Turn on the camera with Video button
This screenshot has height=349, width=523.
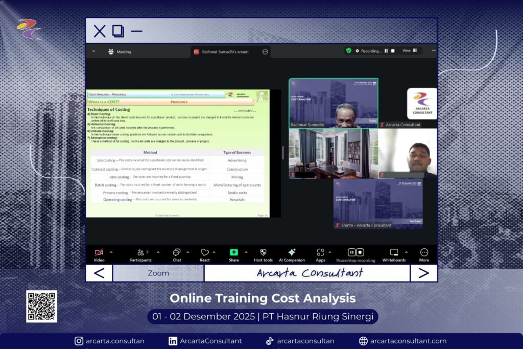[x=99, y=252]
